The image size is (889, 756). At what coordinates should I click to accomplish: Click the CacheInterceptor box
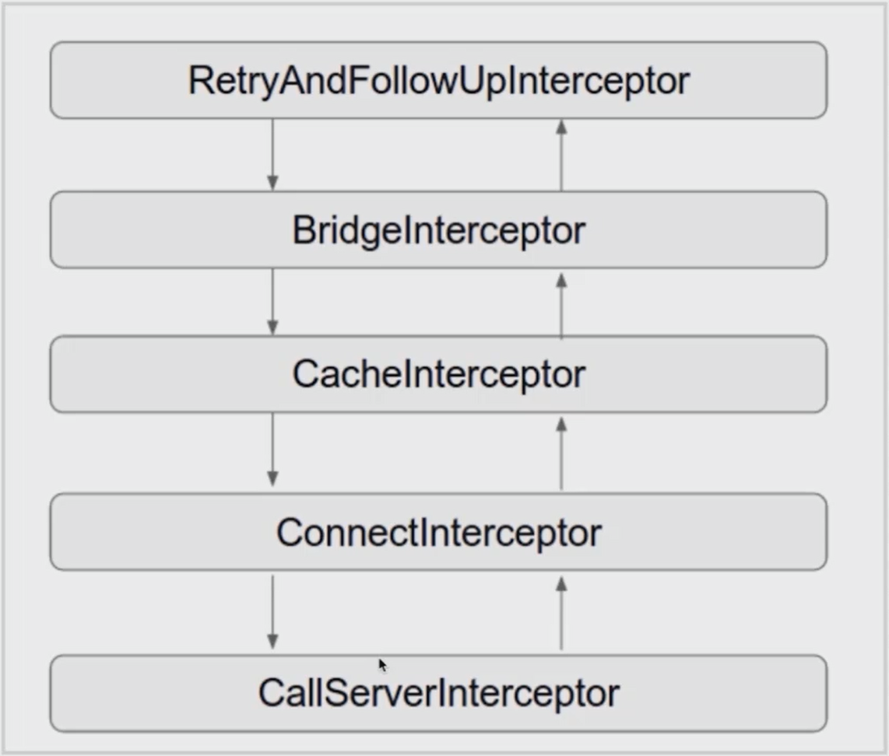(438, 374)
